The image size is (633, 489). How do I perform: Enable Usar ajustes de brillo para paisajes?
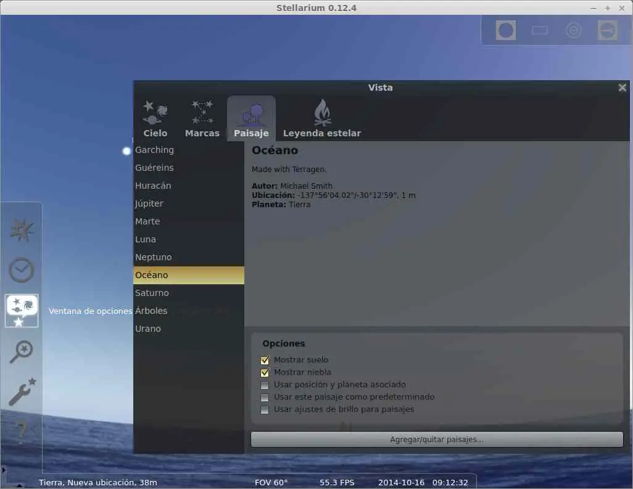coord(265,410)
